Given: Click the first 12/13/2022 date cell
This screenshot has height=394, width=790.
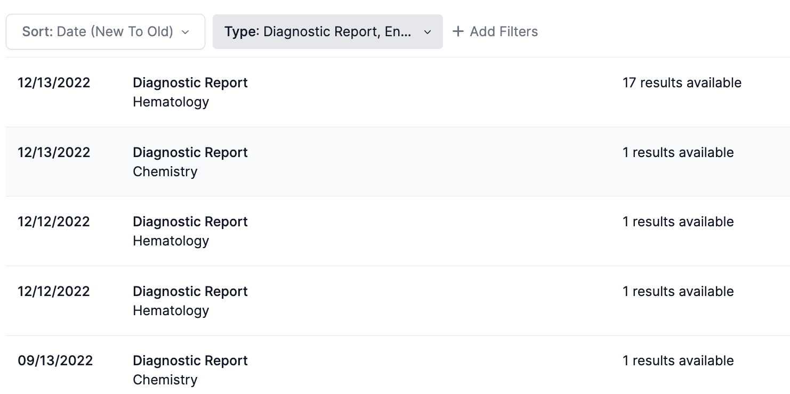Looking at the screenshot, I should coord(53,83).
